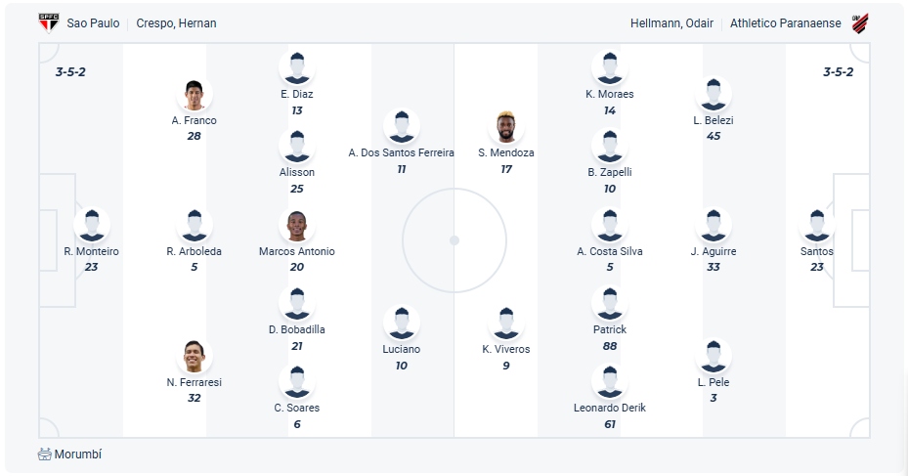Open the Athletico Paranaense team link
Viewport: 908px width, 476px height.
(x=785, y=23)
